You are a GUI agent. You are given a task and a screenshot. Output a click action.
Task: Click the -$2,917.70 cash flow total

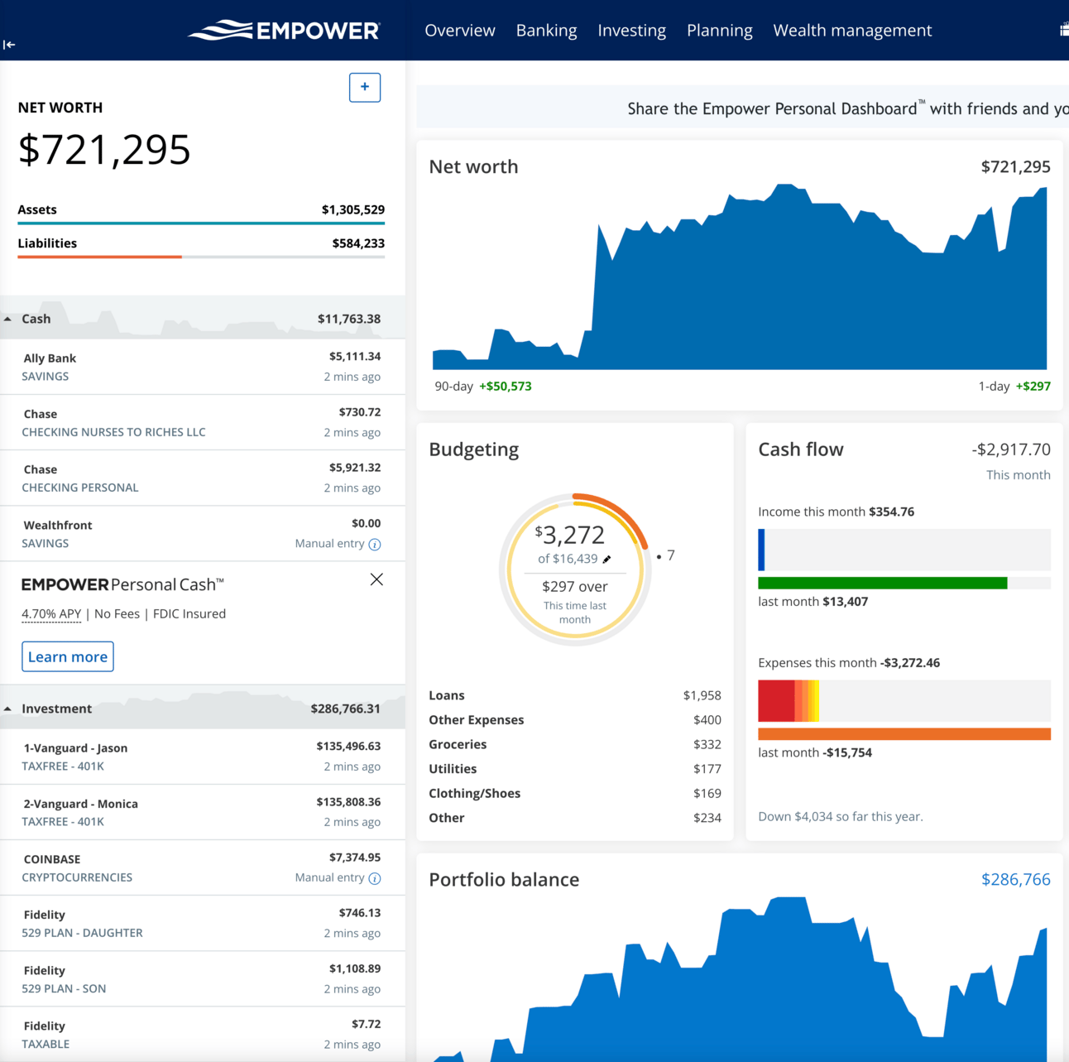[x=1011, y=449]
